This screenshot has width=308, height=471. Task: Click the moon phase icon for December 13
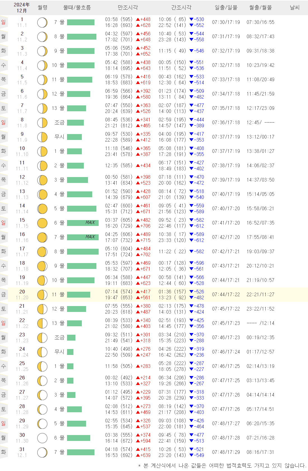(42, 194)
